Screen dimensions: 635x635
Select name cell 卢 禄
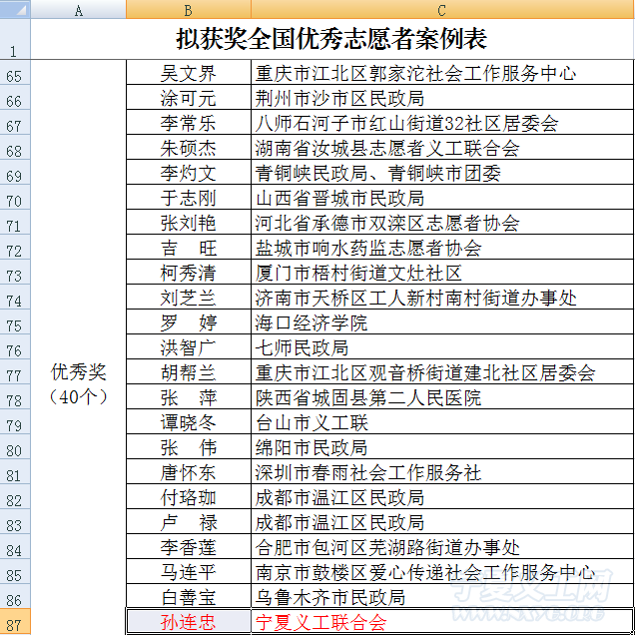189,521
